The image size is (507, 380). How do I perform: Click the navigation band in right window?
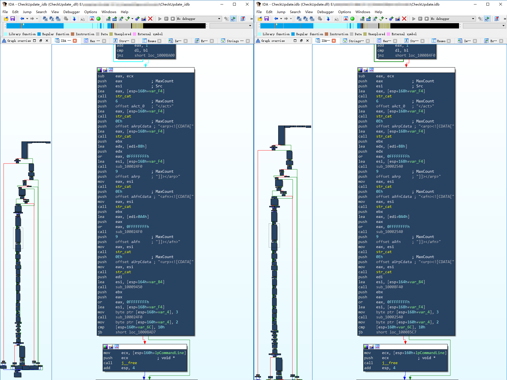pyautogui.click(x=360, y=26)
